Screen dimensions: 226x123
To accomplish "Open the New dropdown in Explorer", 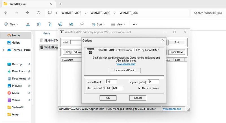I will click(x=11, y=24).
